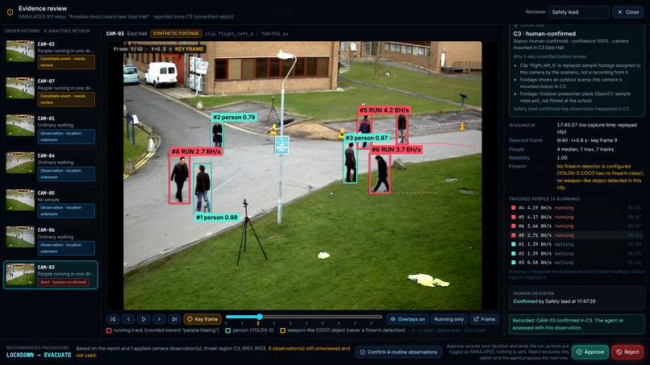Image resolution: width=650 pixels, height=365 pixels.
Task: Close the Evidence review panel
Action: point(628,12)
